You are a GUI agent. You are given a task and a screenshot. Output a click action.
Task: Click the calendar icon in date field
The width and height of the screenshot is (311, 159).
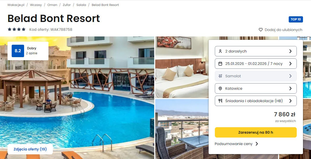tap(220, 64)
